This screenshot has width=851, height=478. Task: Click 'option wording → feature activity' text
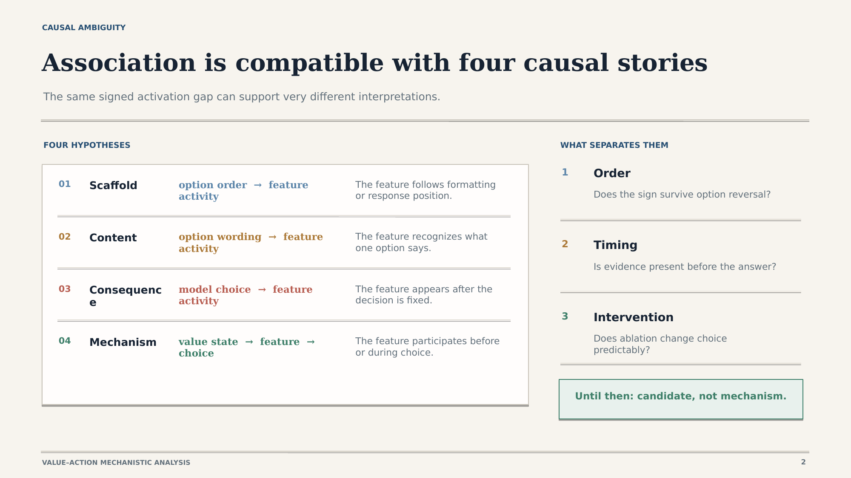[x=251, y=243]
